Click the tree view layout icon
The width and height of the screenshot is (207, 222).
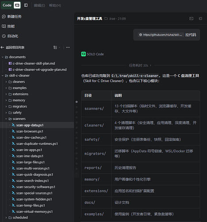pyautogui.click(x=55, y=48)
